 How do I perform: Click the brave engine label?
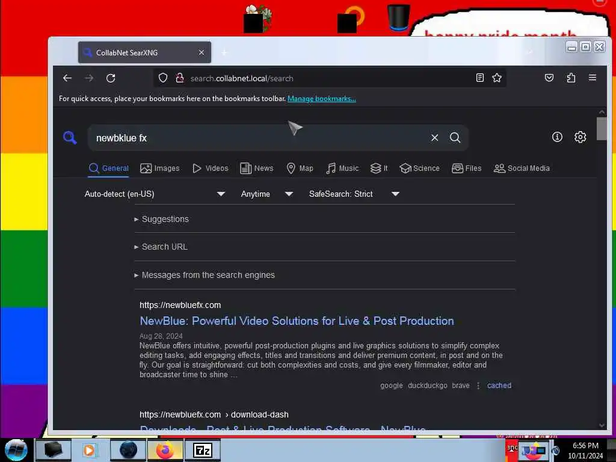coord(460,386)
